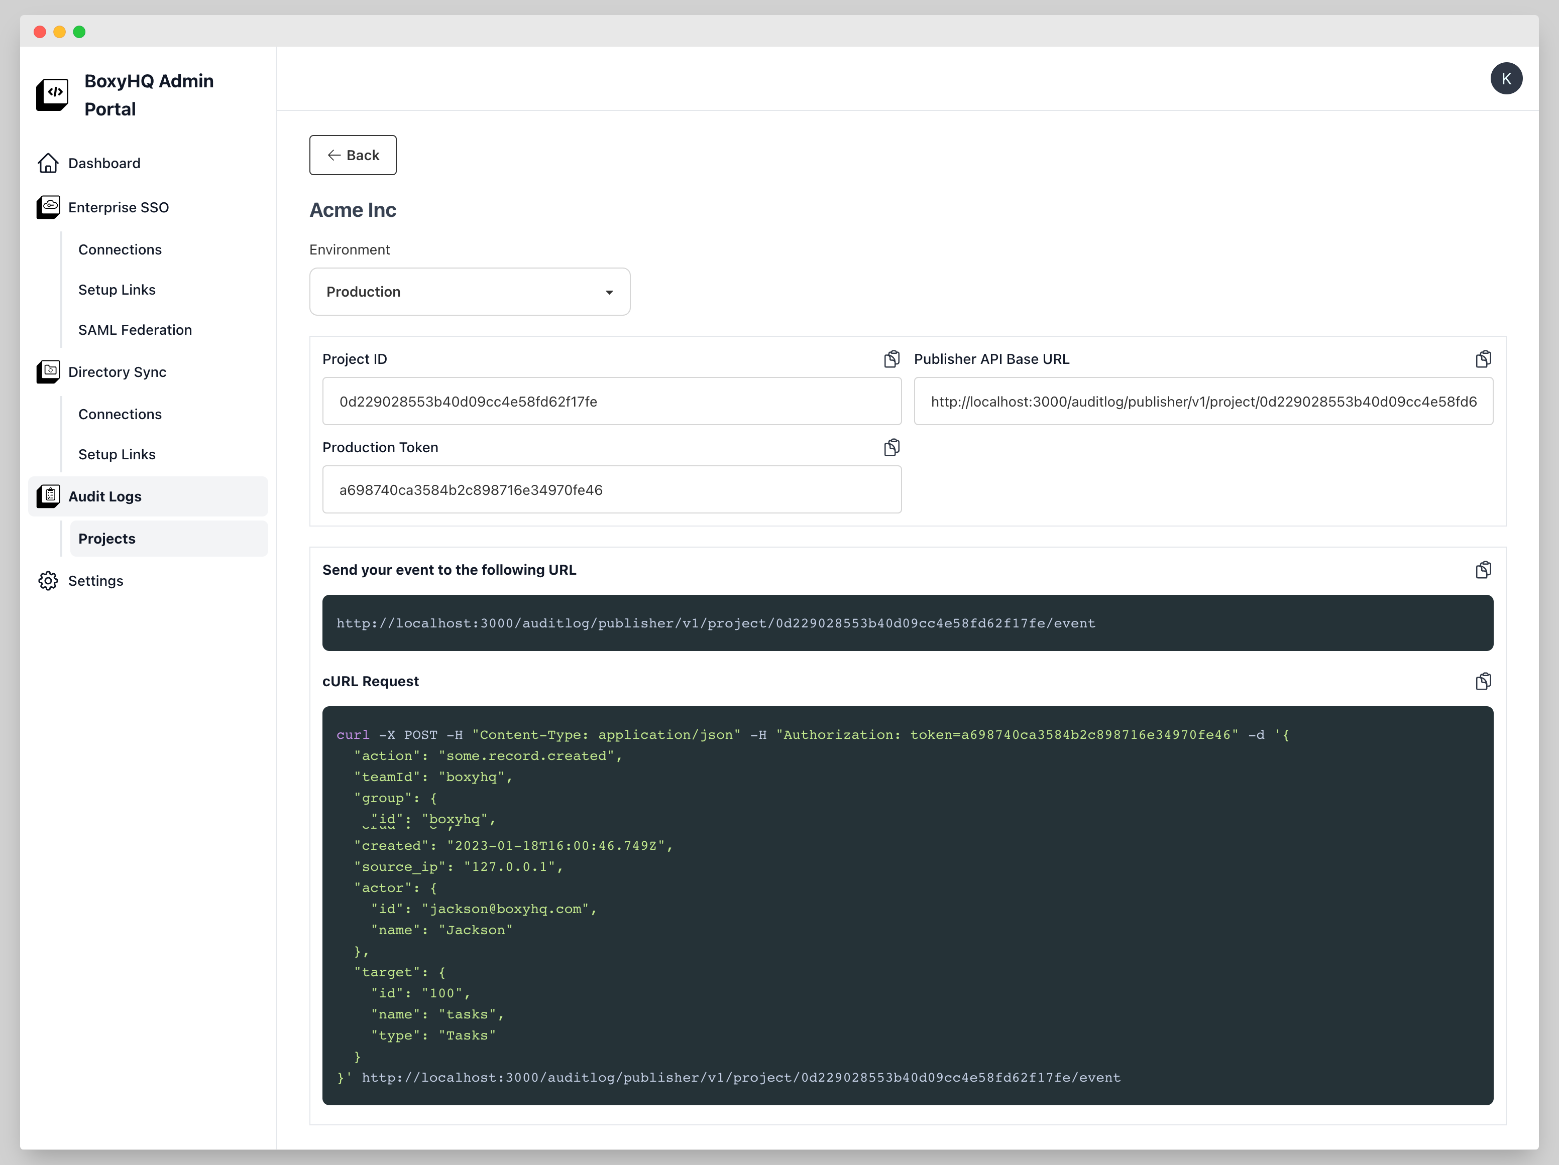Click the Back button
Viewport: 1559px width, 1165px height.
pos(353,155)
